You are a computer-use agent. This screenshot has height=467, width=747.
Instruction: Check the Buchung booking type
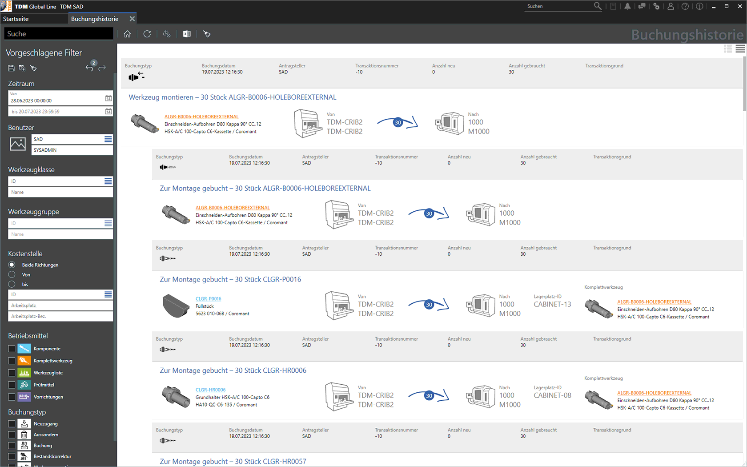pyautogui.click(x=12, y=446)
